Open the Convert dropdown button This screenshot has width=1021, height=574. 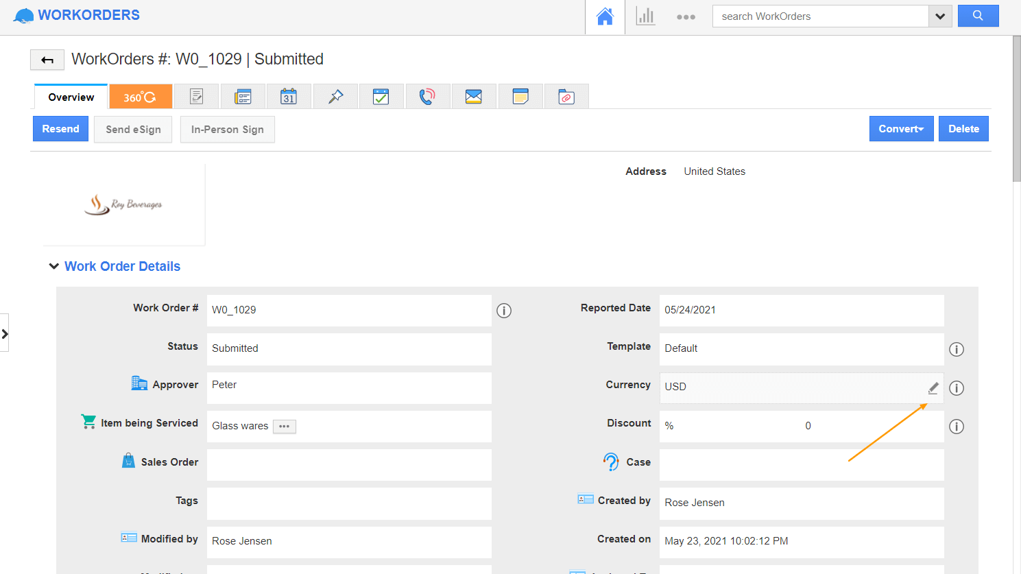click(x=901, y=129)
